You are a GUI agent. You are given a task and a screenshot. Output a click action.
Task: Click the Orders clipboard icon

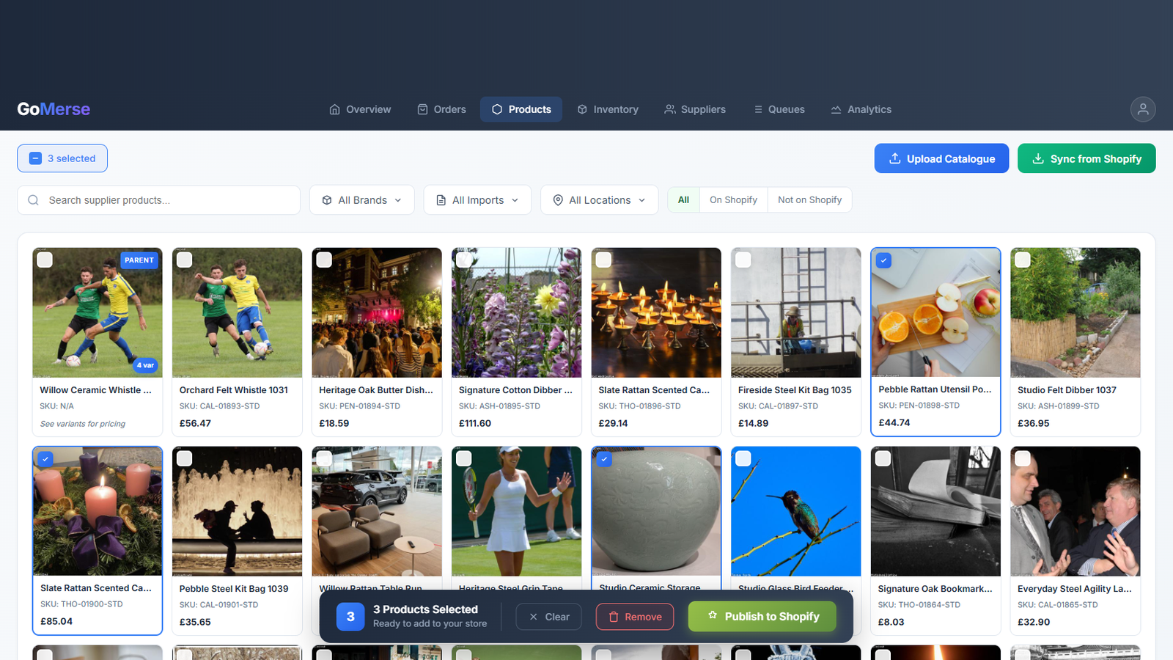coord(422,109)
